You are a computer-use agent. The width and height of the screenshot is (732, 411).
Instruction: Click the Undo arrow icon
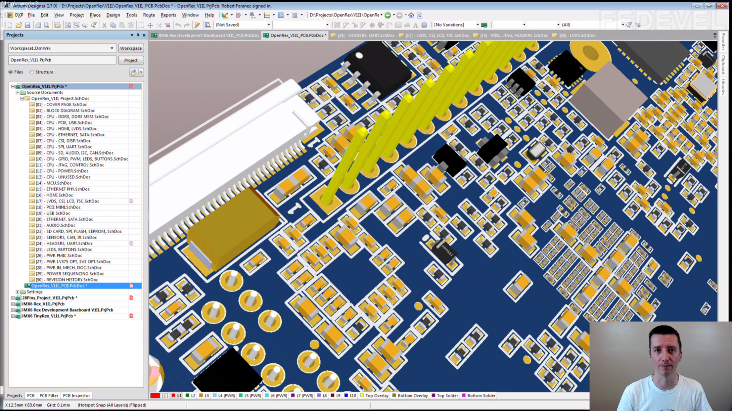(178, 25)
